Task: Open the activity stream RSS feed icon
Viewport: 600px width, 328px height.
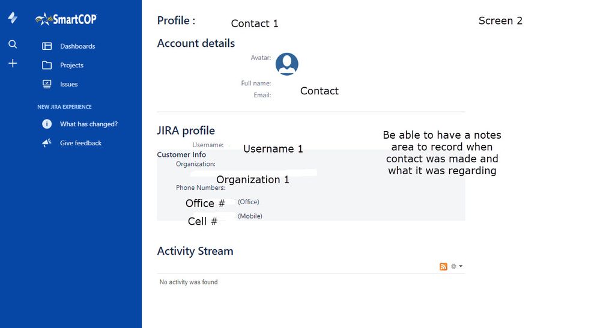Action: [x=443, y=266]
